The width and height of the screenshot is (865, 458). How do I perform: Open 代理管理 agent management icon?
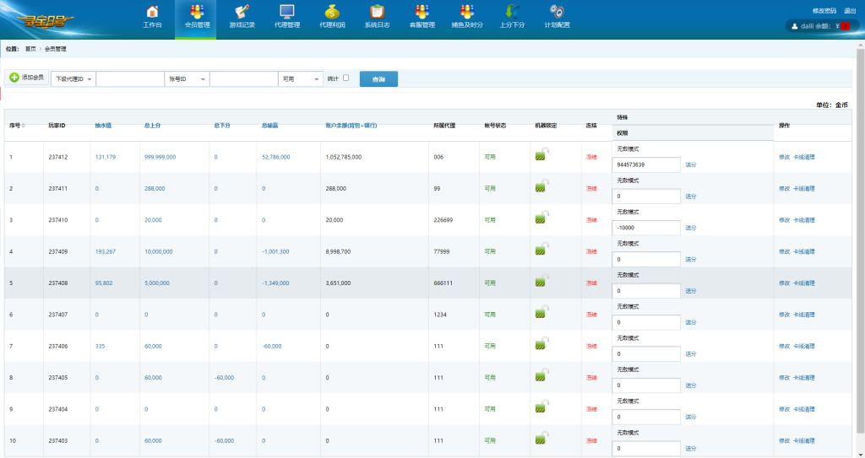[x=287, y=12]
